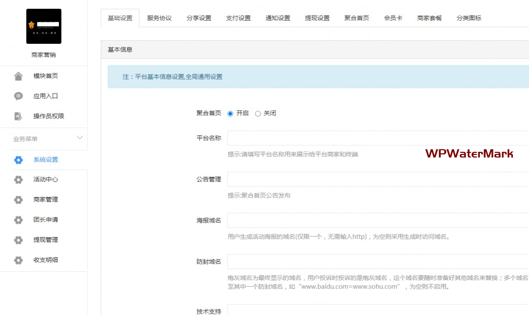Open the 支付设置 tab
Screen dimensions: 529x315
pyautogui.click(x=238, y=18)
